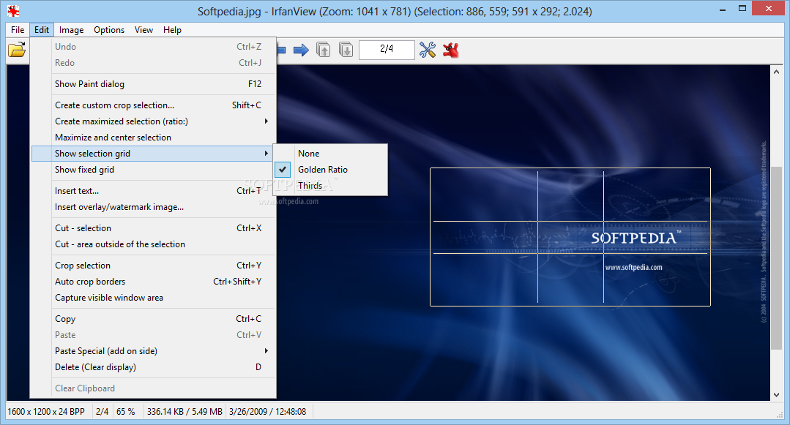Choose Create custom crop selection
Image resolution: width=790 pixels, height=425 pixels.
click(x=153, y=105)
